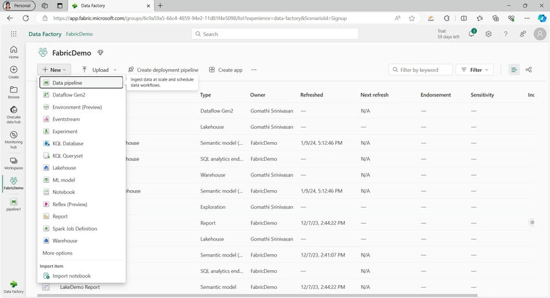Open Monitoring hub in the sidebar
The width and height of the screenshot is (550, 298).
[14, 140]
